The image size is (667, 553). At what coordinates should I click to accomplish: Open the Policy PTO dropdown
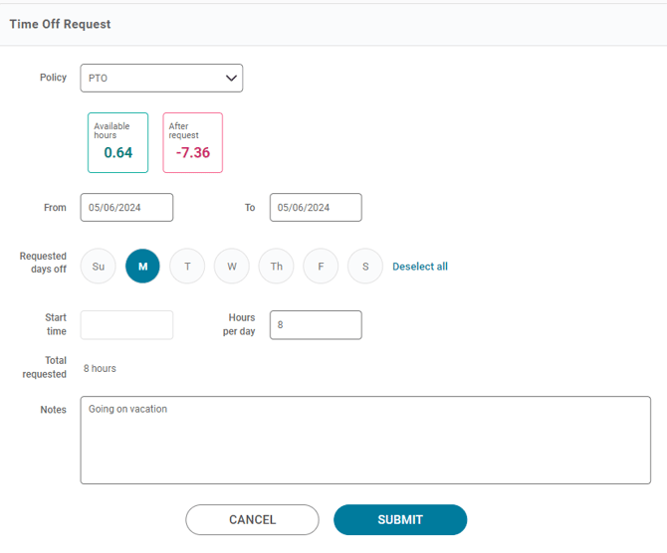pyautogui.click(x=161, y=79)
